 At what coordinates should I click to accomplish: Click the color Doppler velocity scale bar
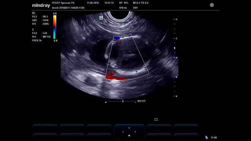click(55, 27)
